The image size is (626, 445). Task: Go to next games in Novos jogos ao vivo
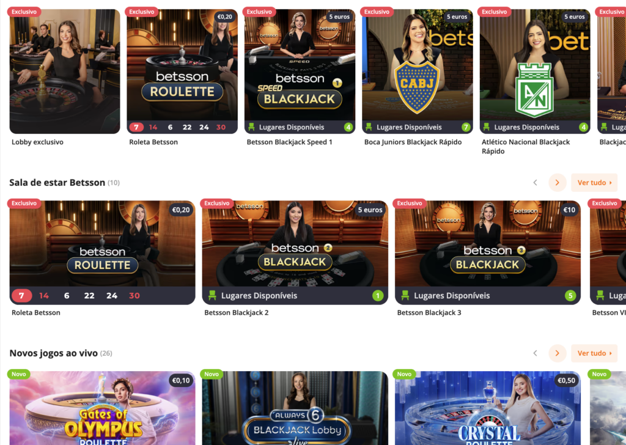pos(558,353)
